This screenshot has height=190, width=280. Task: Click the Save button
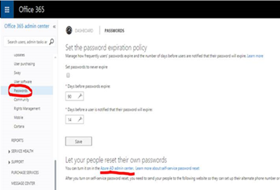(79, 141)
